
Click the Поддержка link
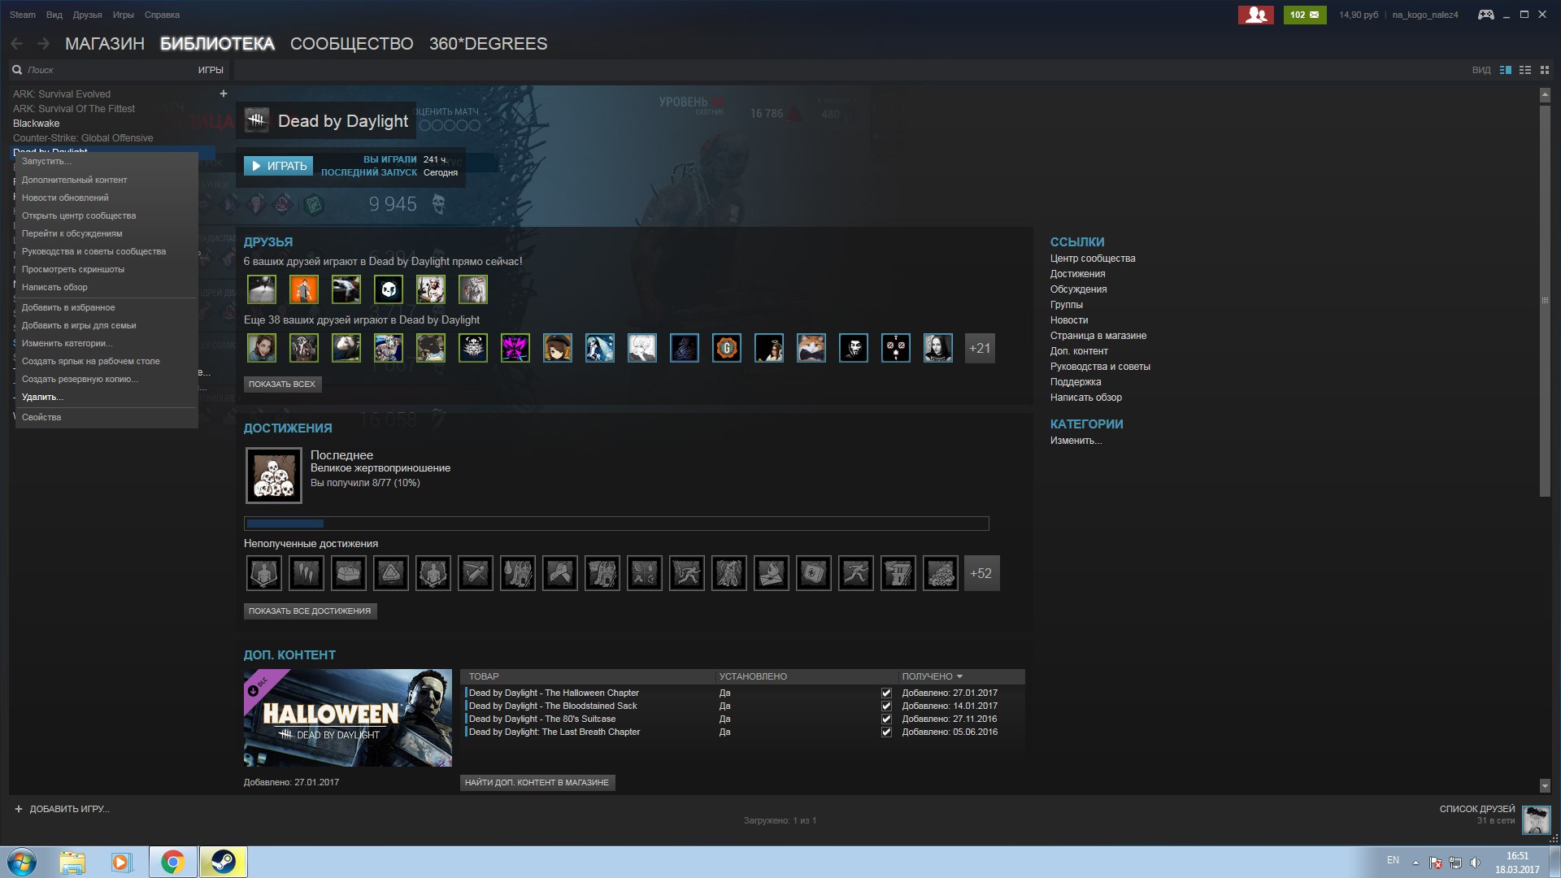click(1076, 382)
